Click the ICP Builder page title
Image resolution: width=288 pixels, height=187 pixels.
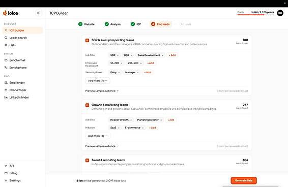coord(59,13)
